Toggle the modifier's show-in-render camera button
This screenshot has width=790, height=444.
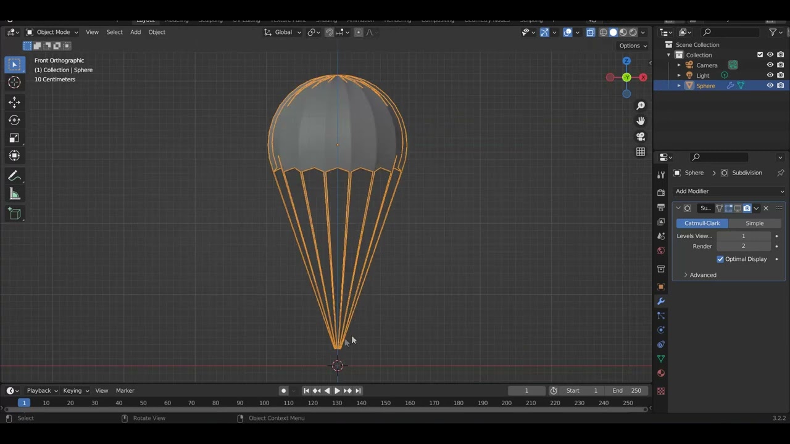pos(747,208)
